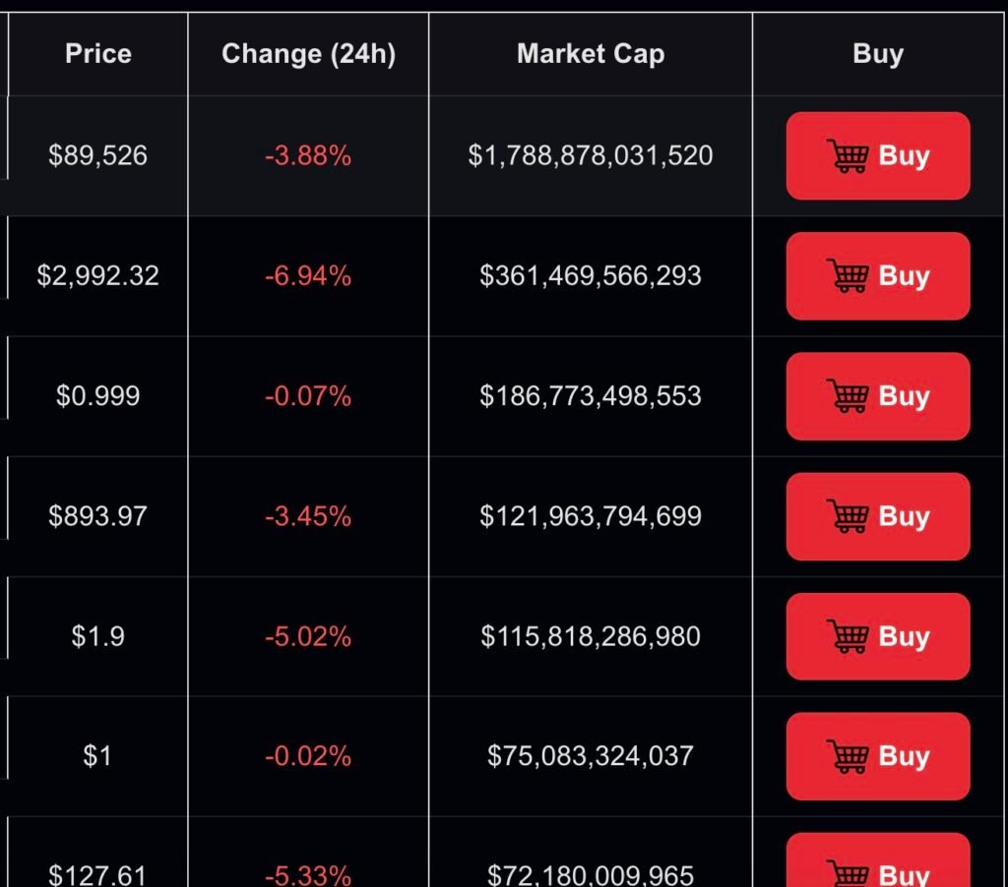Click the $75,083,324,037 market cap figure
1008x887 pixels.
coord(589,756)
